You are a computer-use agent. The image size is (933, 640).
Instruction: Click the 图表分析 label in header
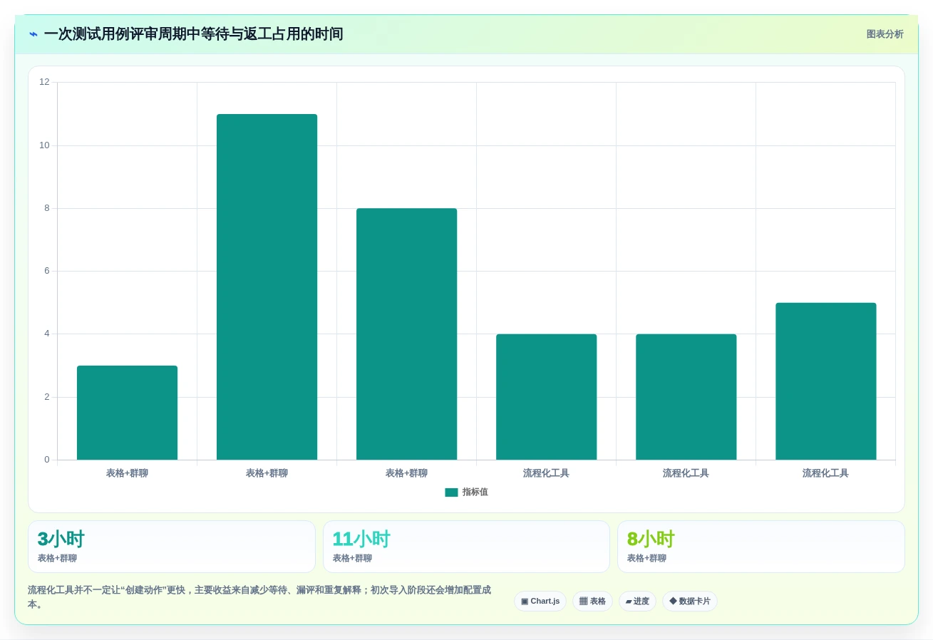tap(885, 34)
